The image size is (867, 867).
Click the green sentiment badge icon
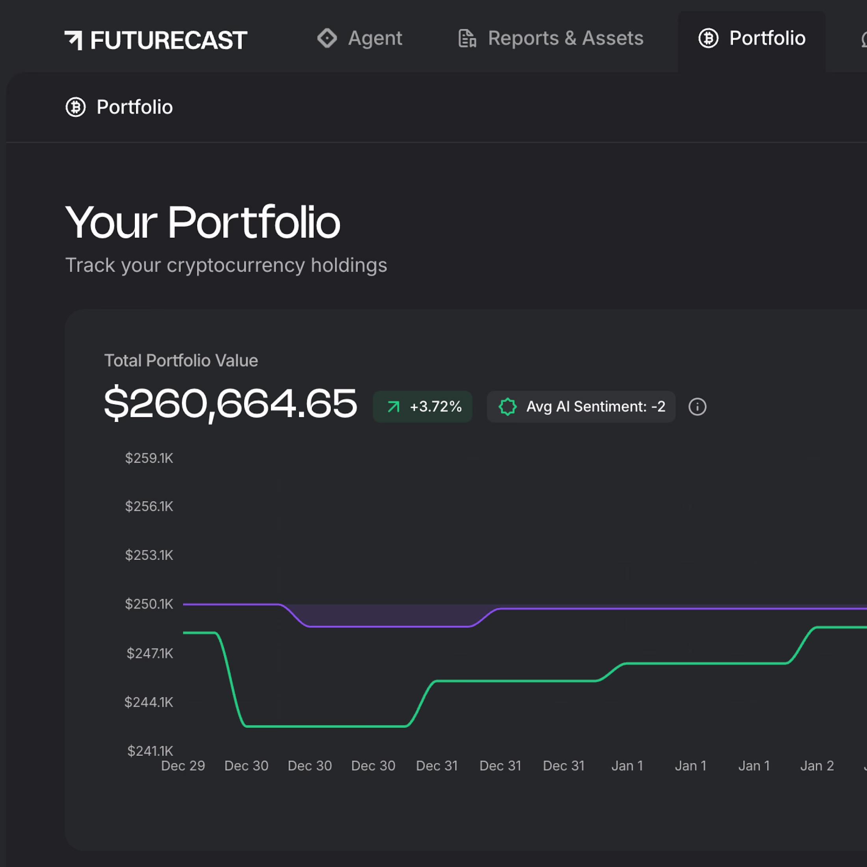pyautogui.click(x=508, y=407)
